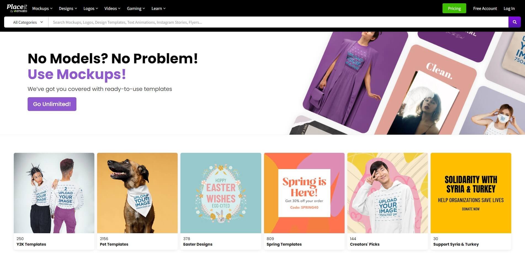Image resolution: width=525 pixels, height=266 pixels.
Task: Expand the Gaming dropdown menu
Action: [135, 8]
